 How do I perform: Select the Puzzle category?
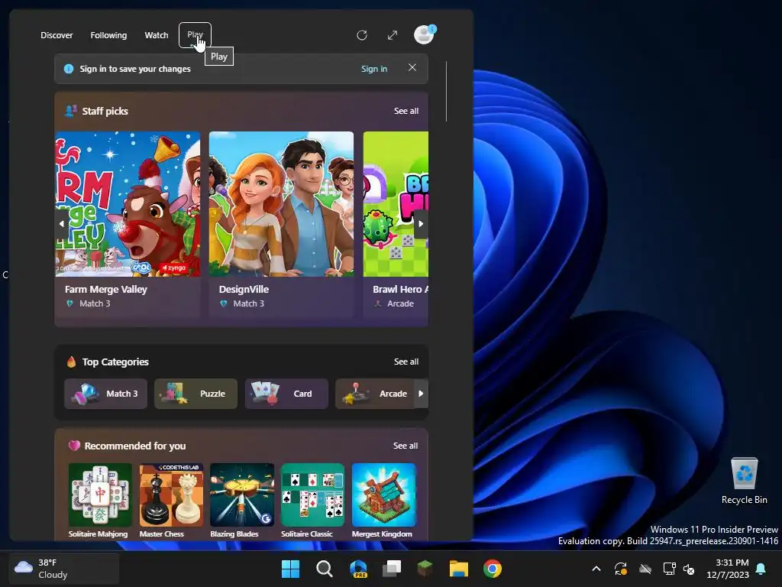pyautogui.click(x=195, y=394)
